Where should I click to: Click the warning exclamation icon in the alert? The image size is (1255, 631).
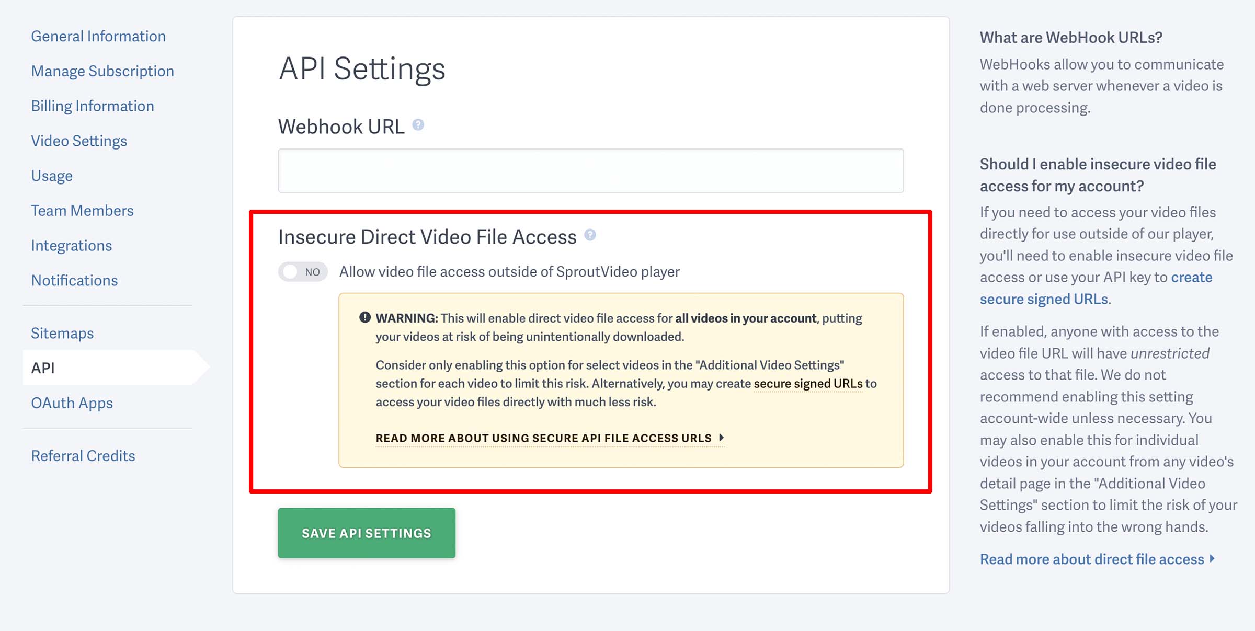(x=364, y=317)
